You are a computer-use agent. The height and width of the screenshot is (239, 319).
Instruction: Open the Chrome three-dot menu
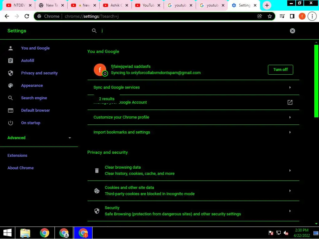312,16
